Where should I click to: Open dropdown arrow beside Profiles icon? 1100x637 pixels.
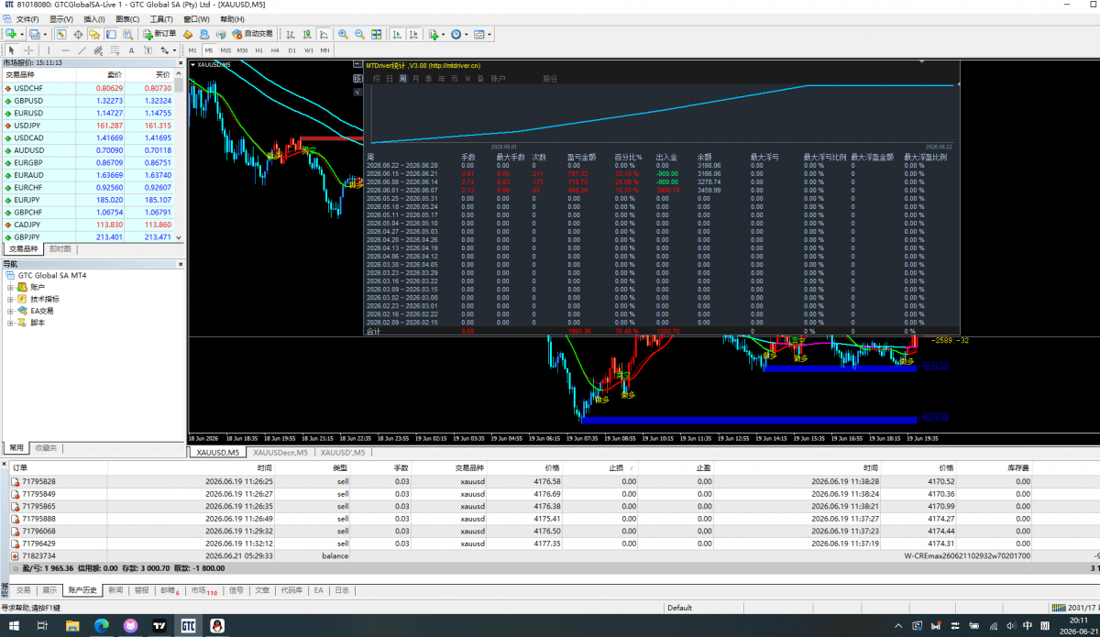[x=45, y=34]
